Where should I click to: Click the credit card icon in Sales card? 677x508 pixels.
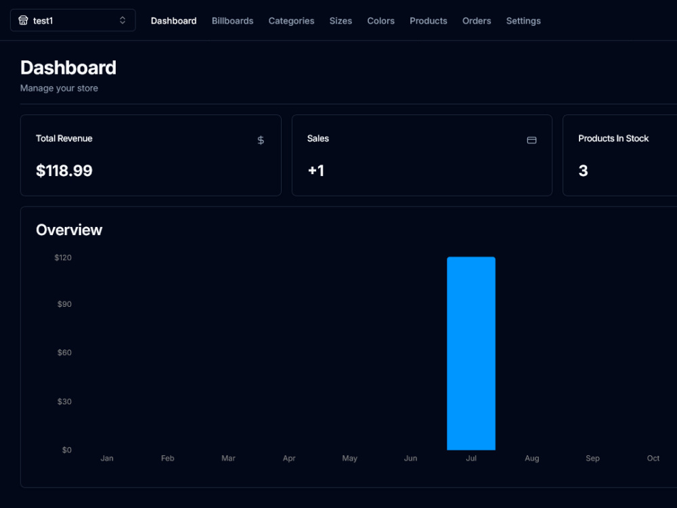[x=532, y=140]
